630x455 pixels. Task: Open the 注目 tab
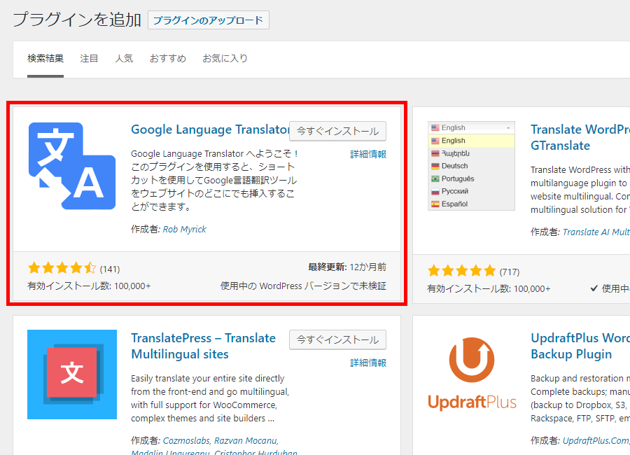coord(90,59)
